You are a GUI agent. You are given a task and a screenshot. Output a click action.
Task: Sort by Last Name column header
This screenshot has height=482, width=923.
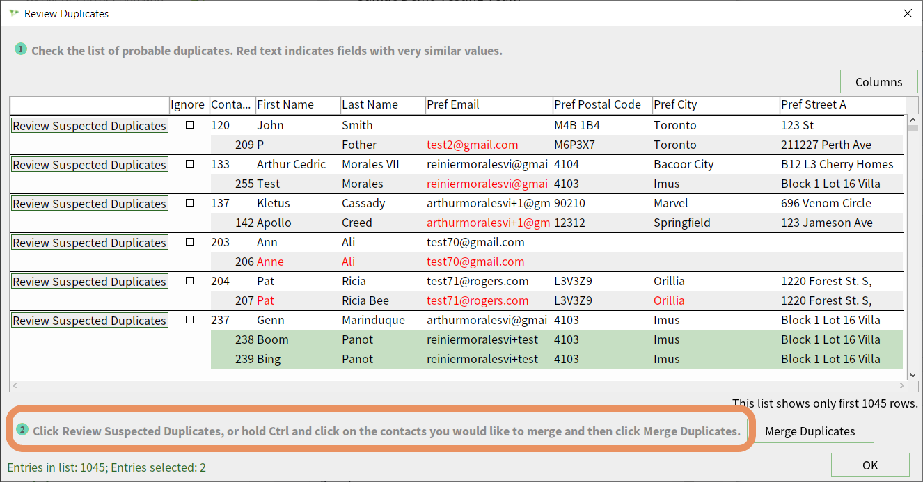(382, 105)
